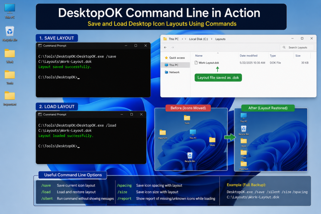Expand chevron after Local Disk (C:) breadcrumb

212,39
